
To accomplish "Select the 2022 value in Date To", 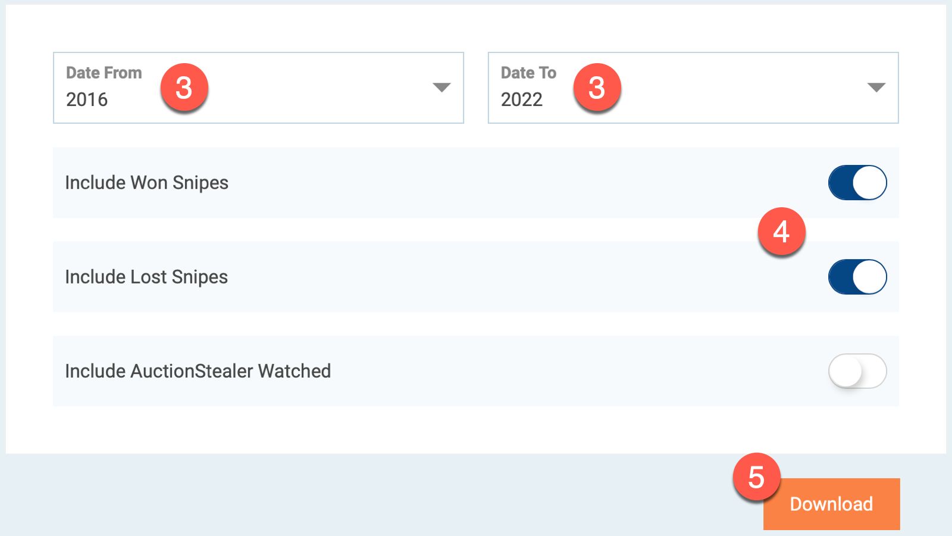I will [522, 99].
